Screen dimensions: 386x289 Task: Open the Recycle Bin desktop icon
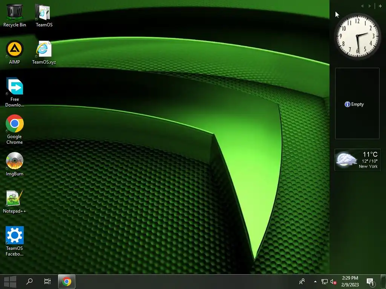click(15, 15)
